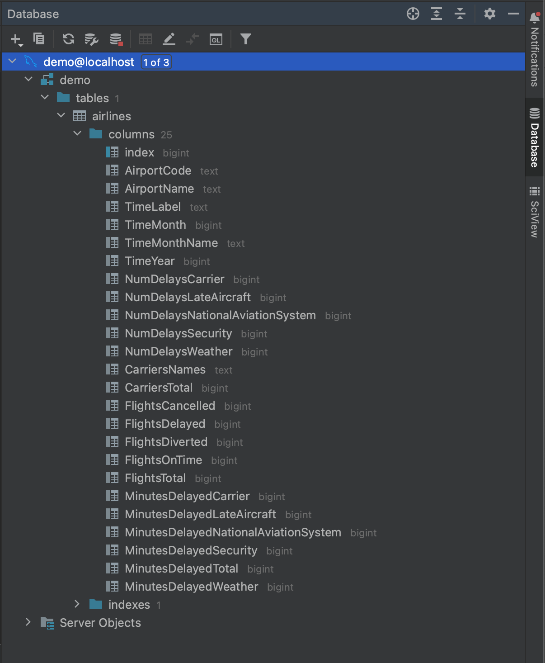Open Data Source Properties icon

click(x=92, y=39)
